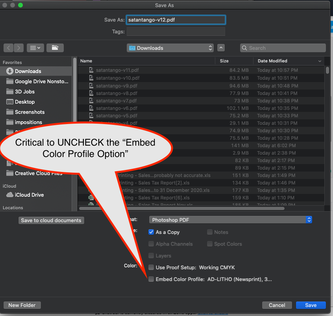Click Save to cloud documents button
333x316 pixels.
coord(51,220)
